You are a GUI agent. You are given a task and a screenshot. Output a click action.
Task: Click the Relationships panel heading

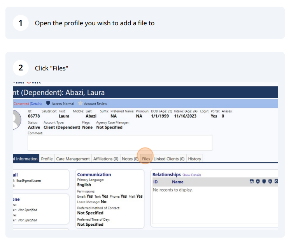point(166,174)
